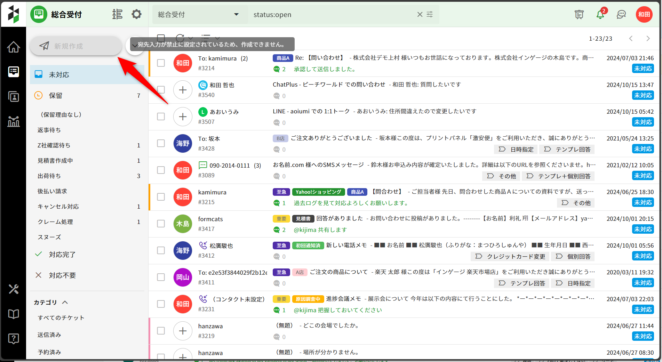The width and height of the screenshot is (662, 362).
Task: Tick the checkbox for ticket #3417
Action: tap(161, 224)
